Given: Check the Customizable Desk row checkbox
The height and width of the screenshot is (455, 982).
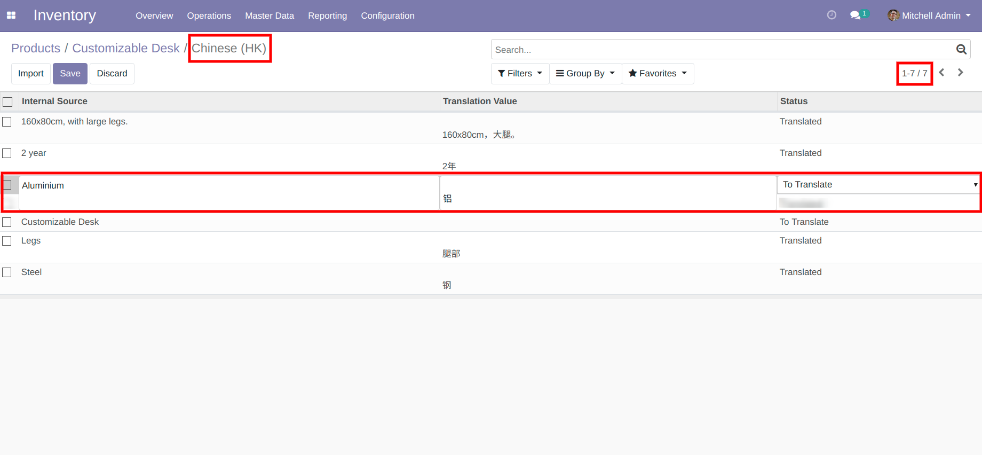Looking at the screenshot, I should click(7, 222).
